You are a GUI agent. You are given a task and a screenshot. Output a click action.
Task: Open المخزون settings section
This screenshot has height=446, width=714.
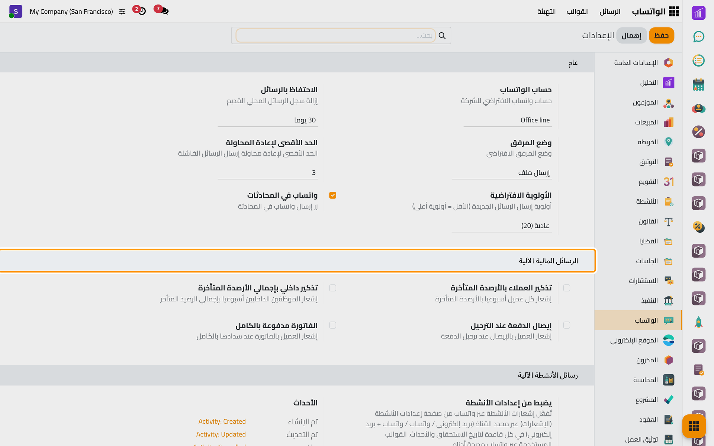click(x=638, y=360)
